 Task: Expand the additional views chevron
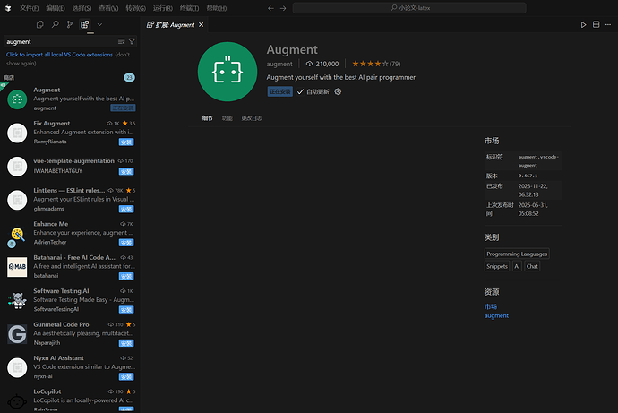pos(99,24)
